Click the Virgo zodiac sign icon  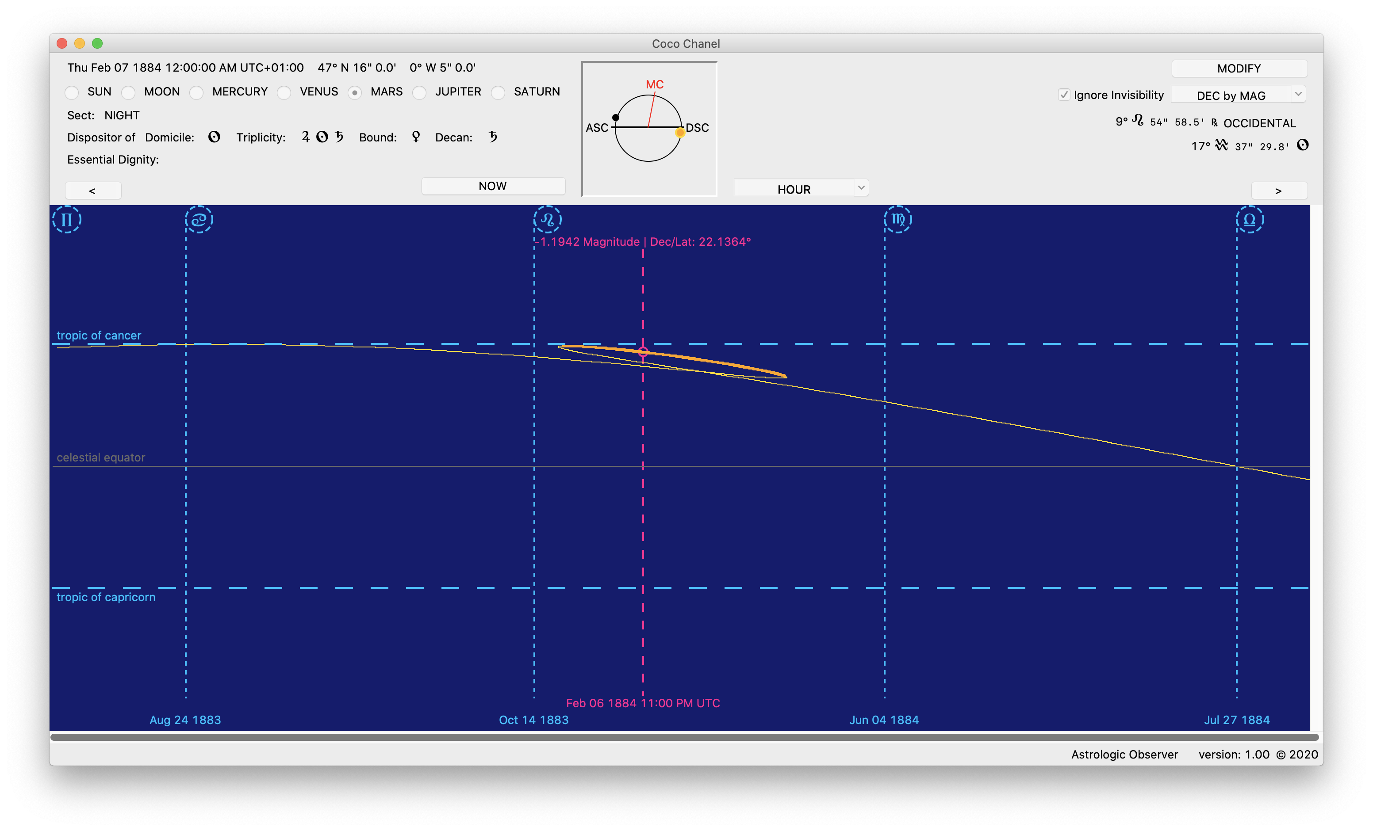897,219
